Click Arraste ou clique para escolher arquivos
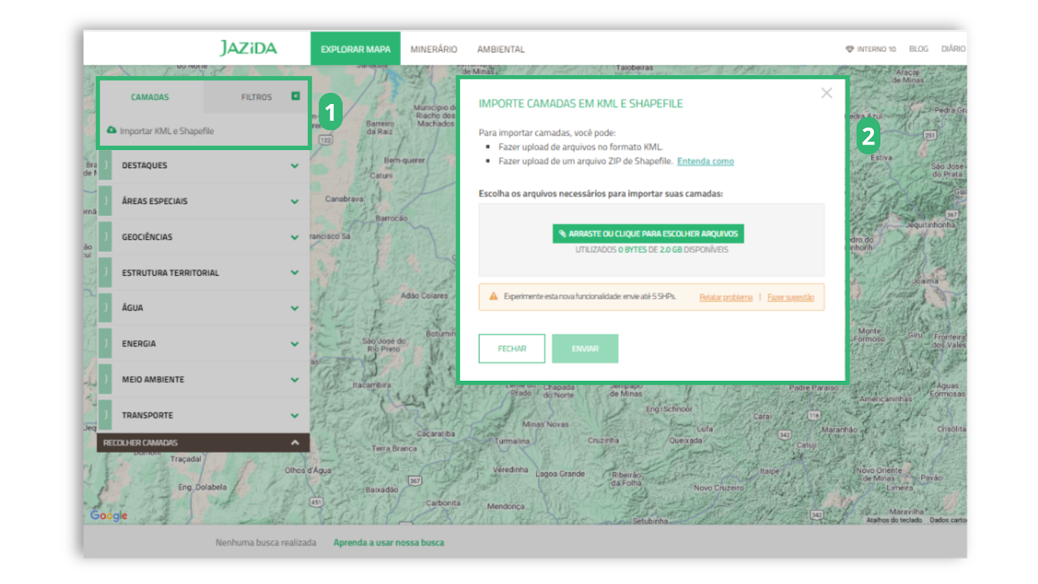This screenshot has width=1038, height=584. point(648,234)
